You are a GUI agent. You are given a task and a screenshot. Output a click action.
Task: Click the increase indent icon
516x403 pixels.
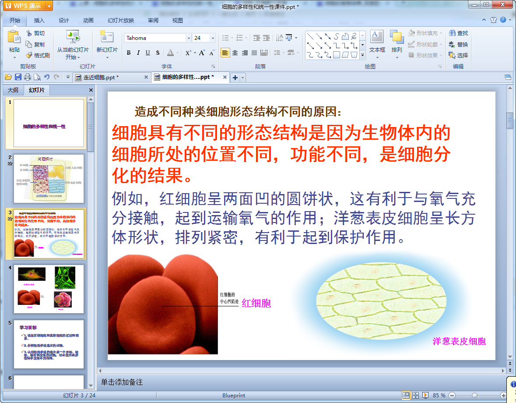(x=266, y=38)
